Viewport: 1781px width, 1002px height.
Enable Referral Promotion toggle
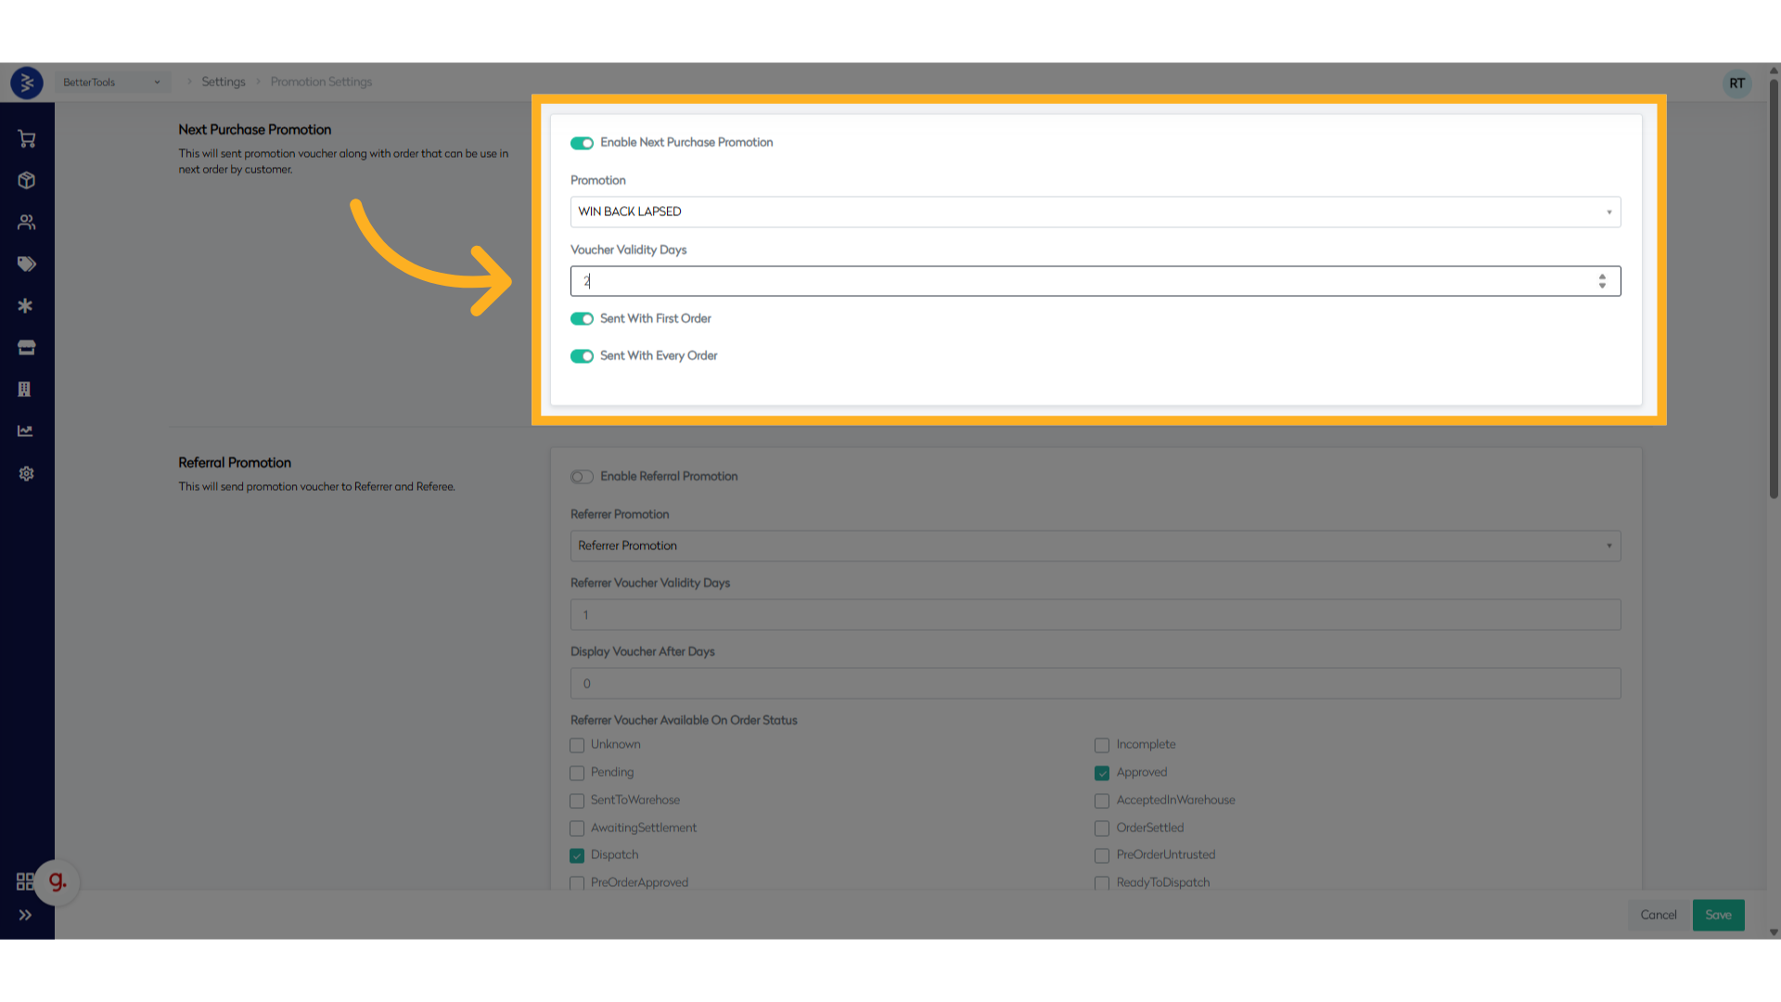pyautogui.click(x=582, y=477)
